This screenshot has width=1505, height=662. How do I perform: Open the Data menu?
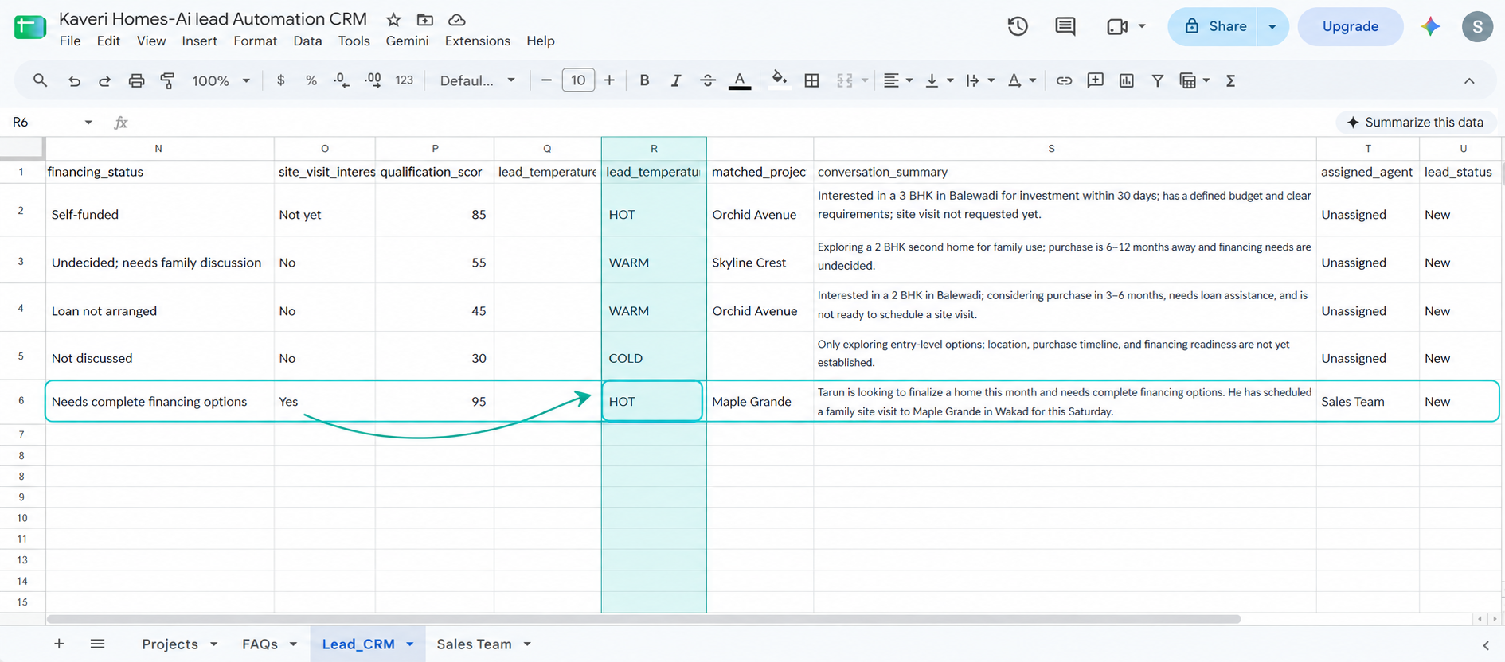(307, 41)
